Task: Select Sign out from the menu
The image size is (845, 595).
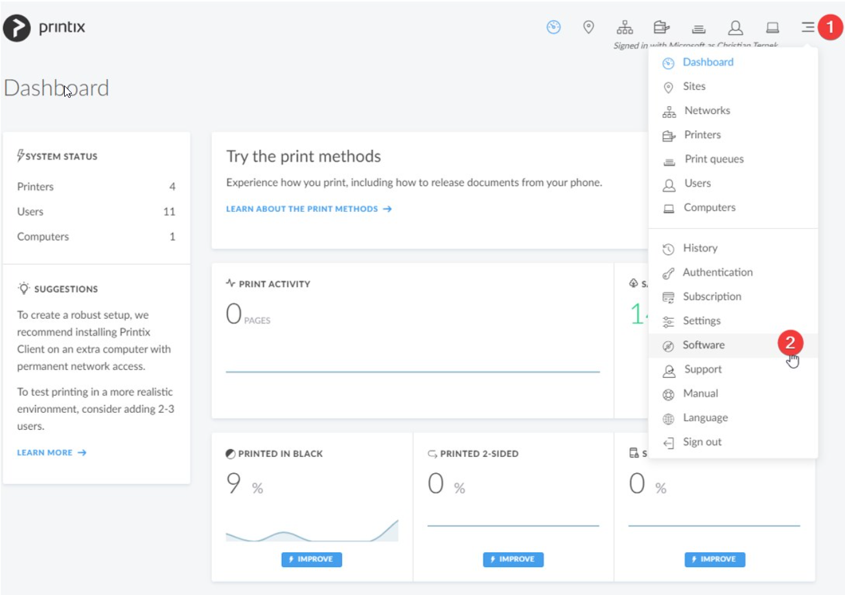Action: tap(702, 441)
